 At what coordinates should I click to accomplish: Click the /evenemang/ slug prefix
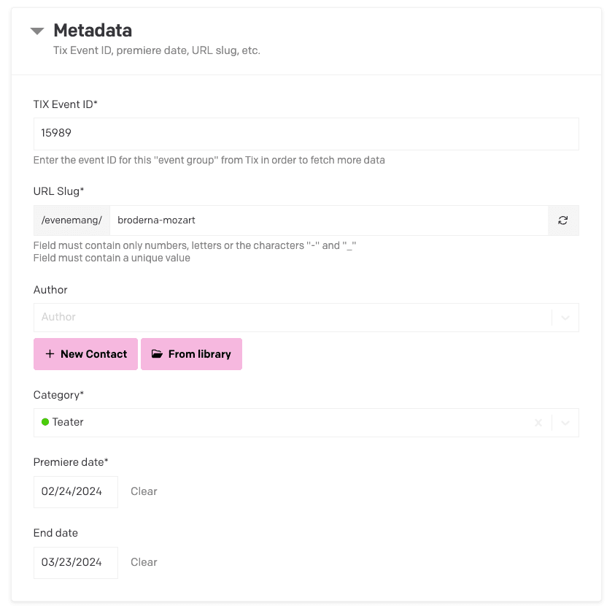(71, 220)
